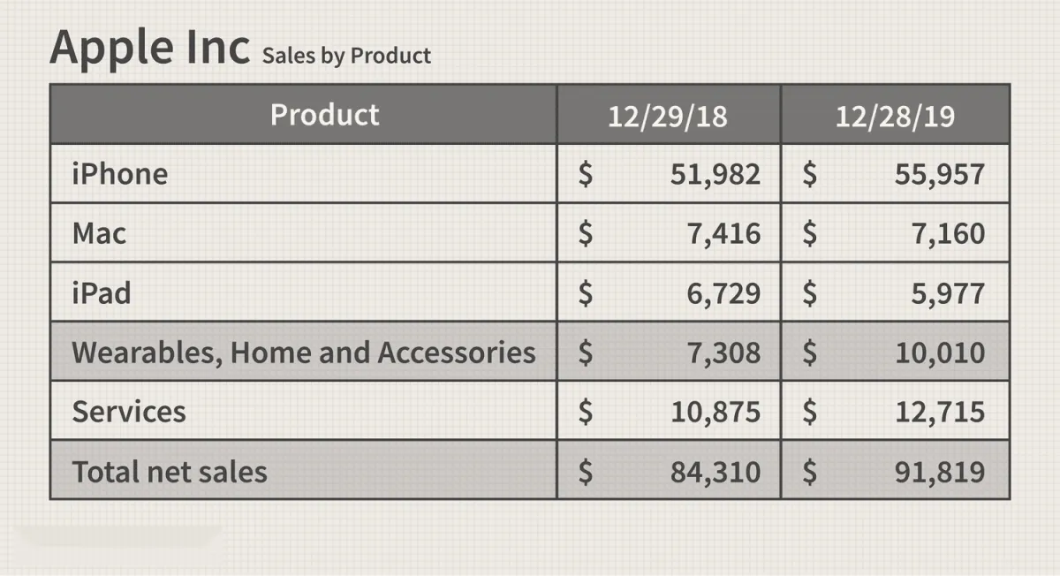Select the Services row label

tap(129, 412)
